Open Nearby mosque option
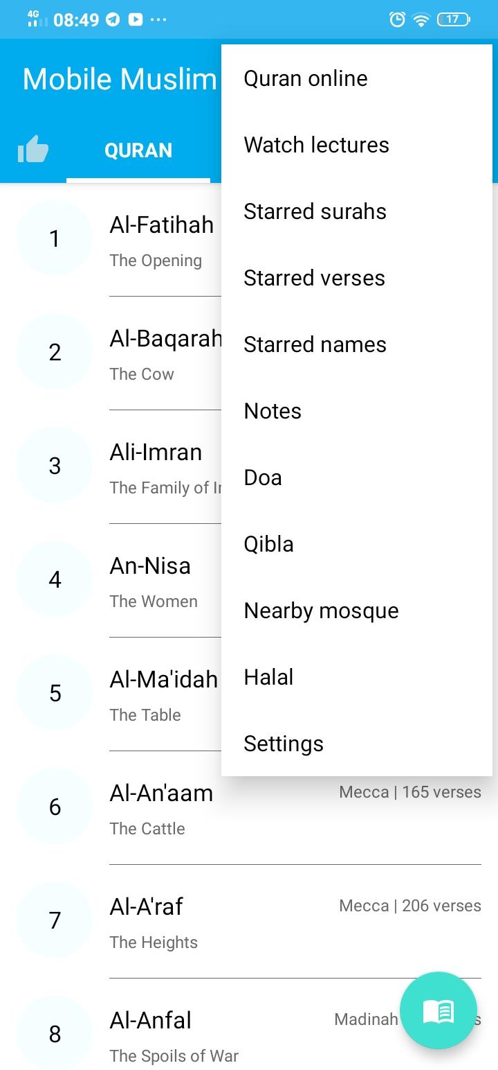The height and width of the screenshot is (1070, 498). [x=357, y=611]
